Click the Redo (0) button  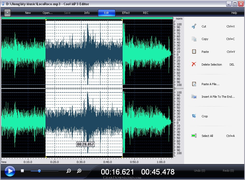pyautogui.click(x=228, y=171)
